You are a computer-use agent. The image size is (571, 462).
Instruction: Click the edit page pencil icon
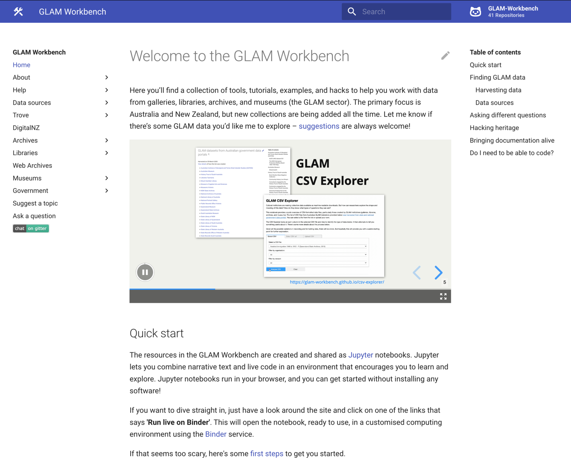click(x=445, y=55)
